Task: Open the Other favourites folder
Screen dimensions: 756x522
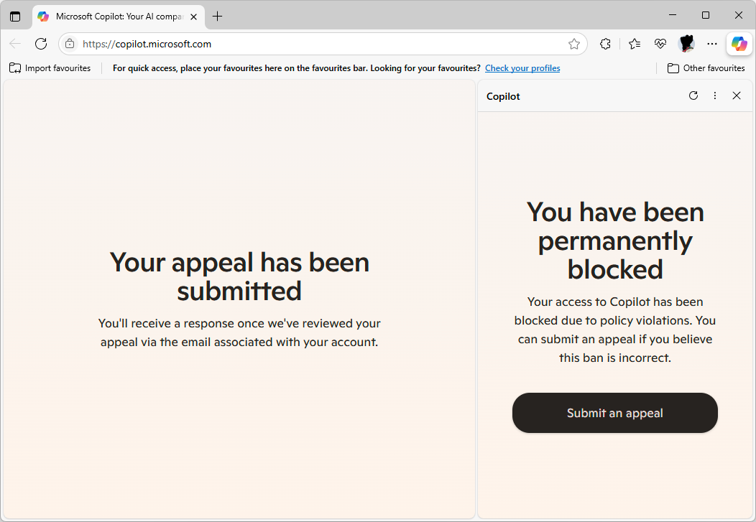Action: tap(706, 68)
